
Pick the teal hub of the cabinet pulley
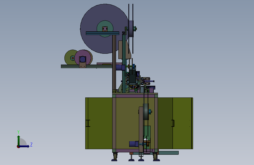(x=150, y=112)
